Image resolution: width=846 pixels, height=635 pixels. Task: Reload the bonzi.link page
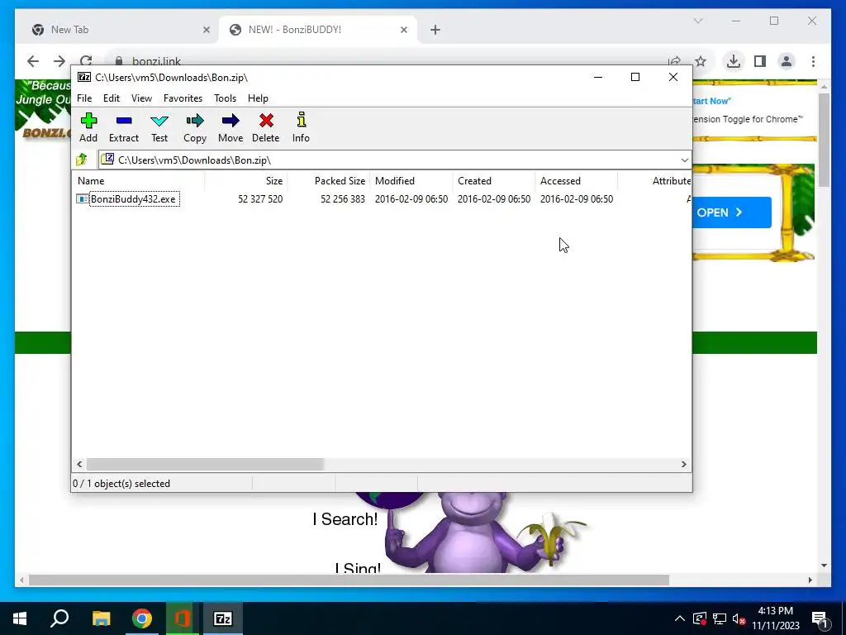[86, 60]
